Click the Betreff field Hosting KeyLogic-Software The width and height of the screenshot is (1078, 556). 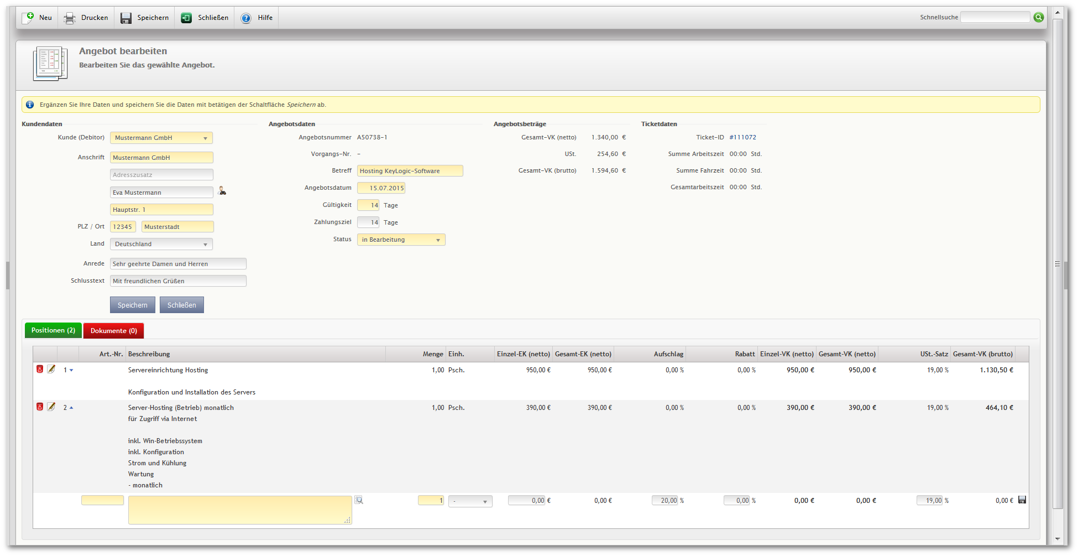[410, 171]
